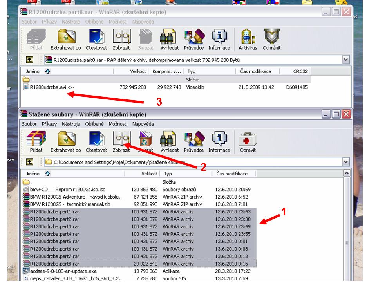The image size is (376, 282).
Task: Go up one folder in the part8.rar window
Action: [x=29, y=60]
